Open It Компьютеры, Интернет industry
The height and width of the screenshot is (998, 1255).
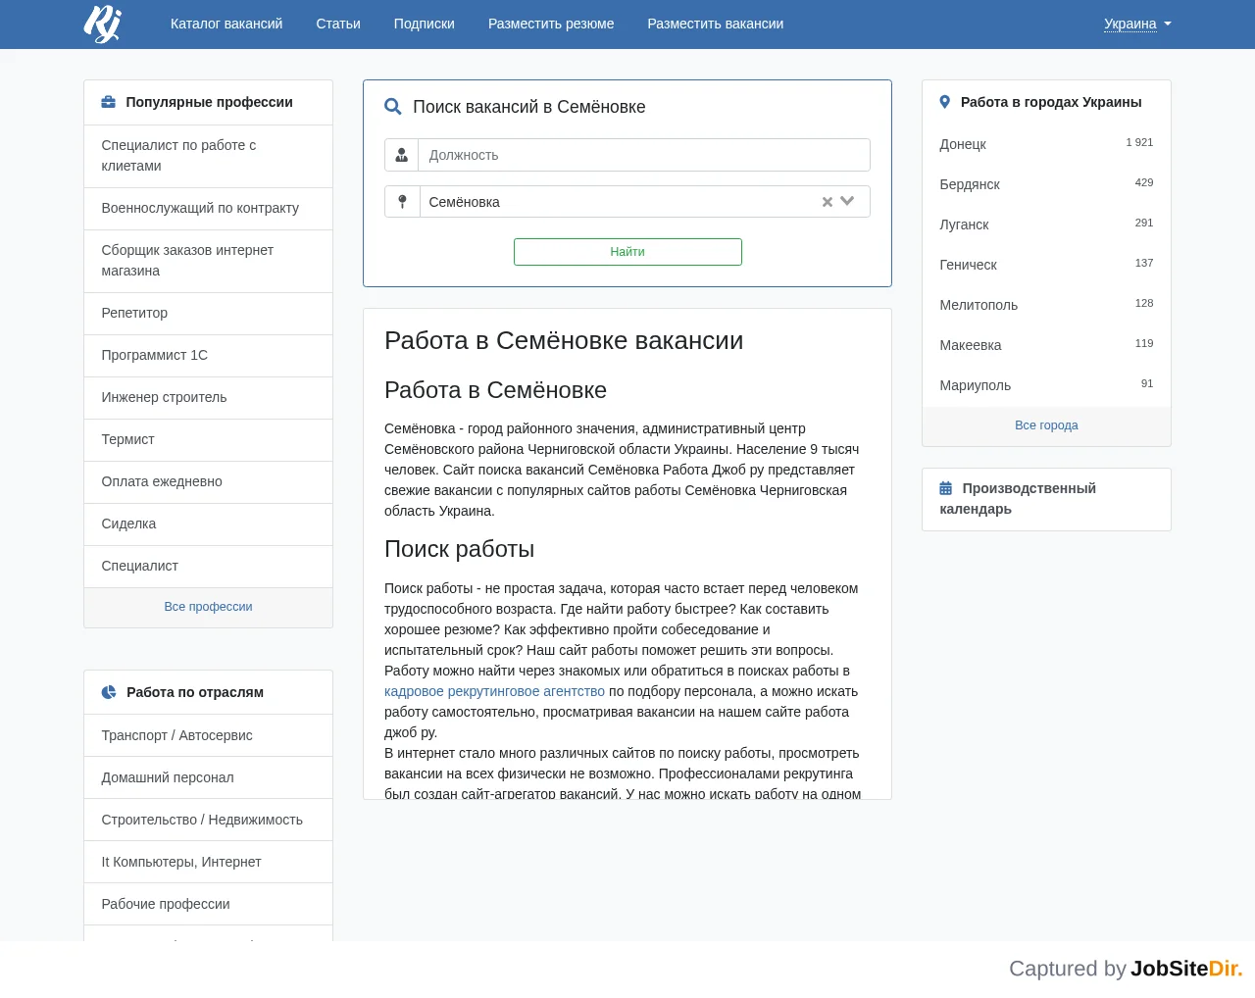click(x=208, y=862)
